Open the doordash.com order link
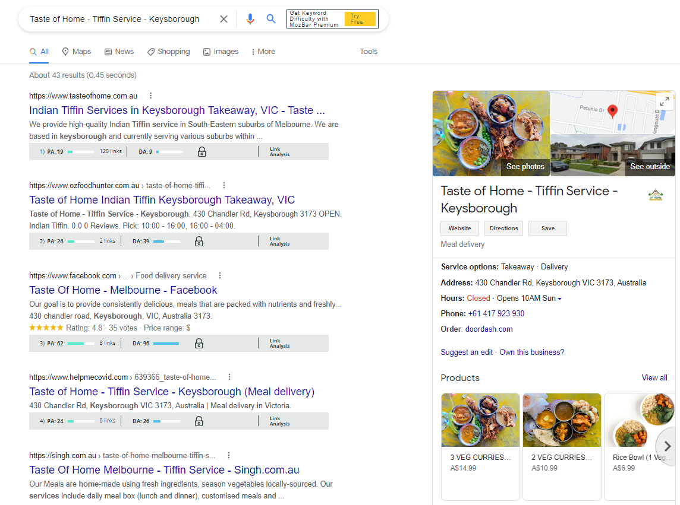Screen dimensions: 680x505 (x=489, y=329)
